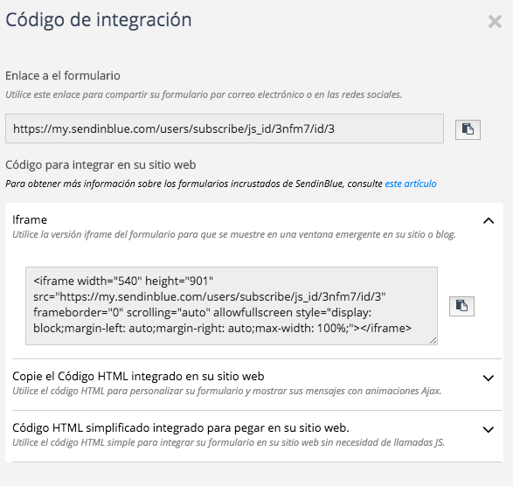Image resolution: width=513 pixels, height=486 pixels.
Task: Click the share-by-email description text
Action: point(204,94)
